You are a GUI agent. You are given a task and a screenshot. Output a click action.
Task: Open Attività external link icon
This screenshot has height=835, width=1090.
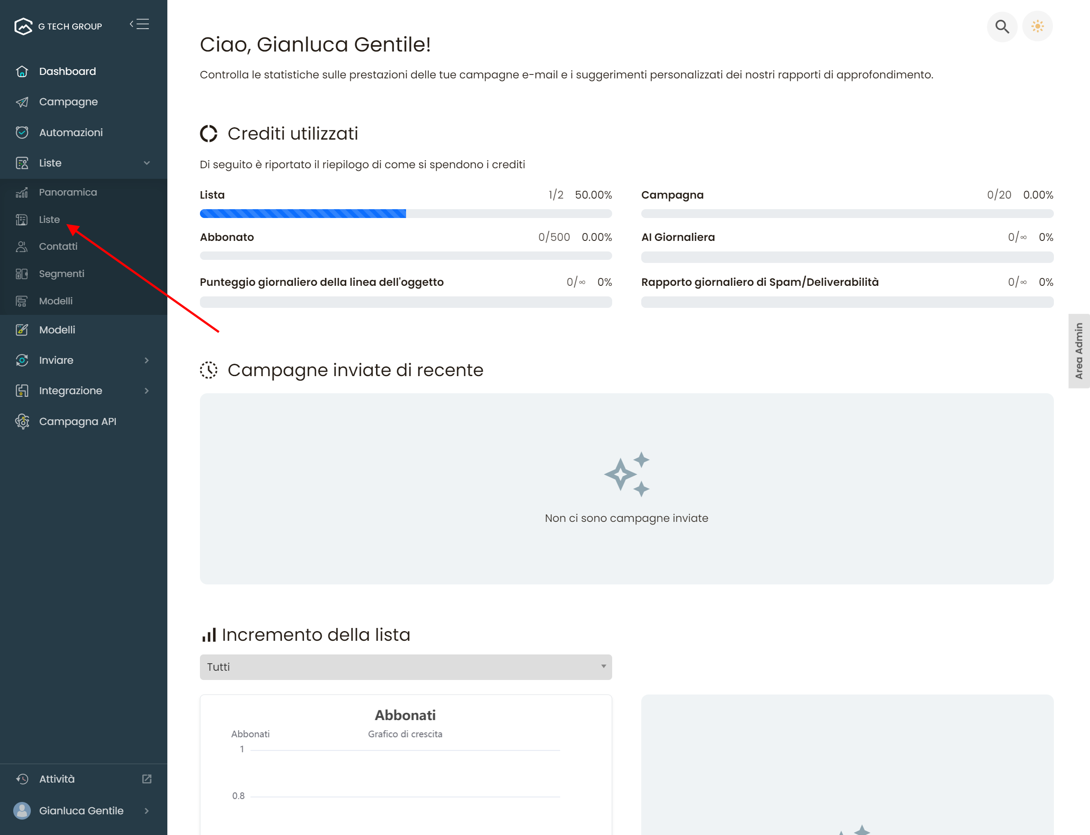click(x=147, y=779)
